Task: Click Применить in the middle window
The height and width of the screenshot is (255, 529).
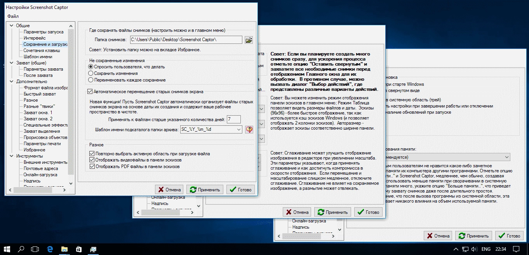Action: 333,212
